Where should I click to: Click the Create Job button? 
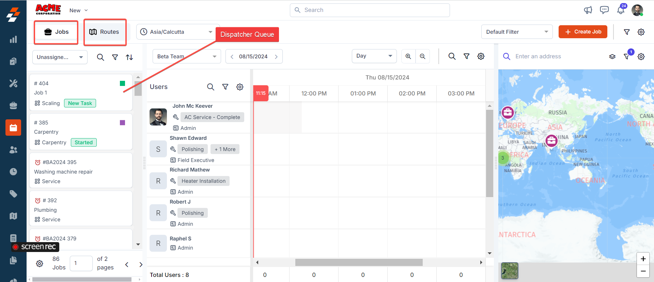click(x=583, y=32)
